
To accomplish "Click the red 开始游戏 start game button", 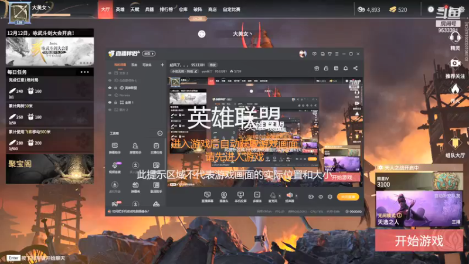I will pos(419,241).
